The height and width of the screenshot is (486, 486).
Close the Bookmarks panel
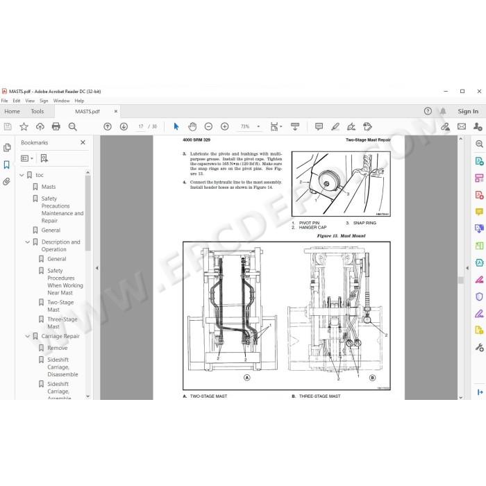pos(83,142)
